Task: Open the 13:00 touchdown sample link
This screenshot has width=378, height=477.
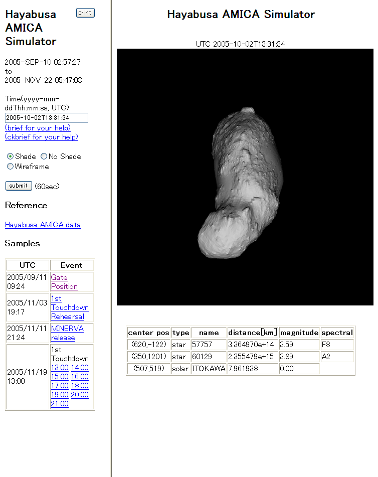Action: pyautogui.click(x=60, y=368)
